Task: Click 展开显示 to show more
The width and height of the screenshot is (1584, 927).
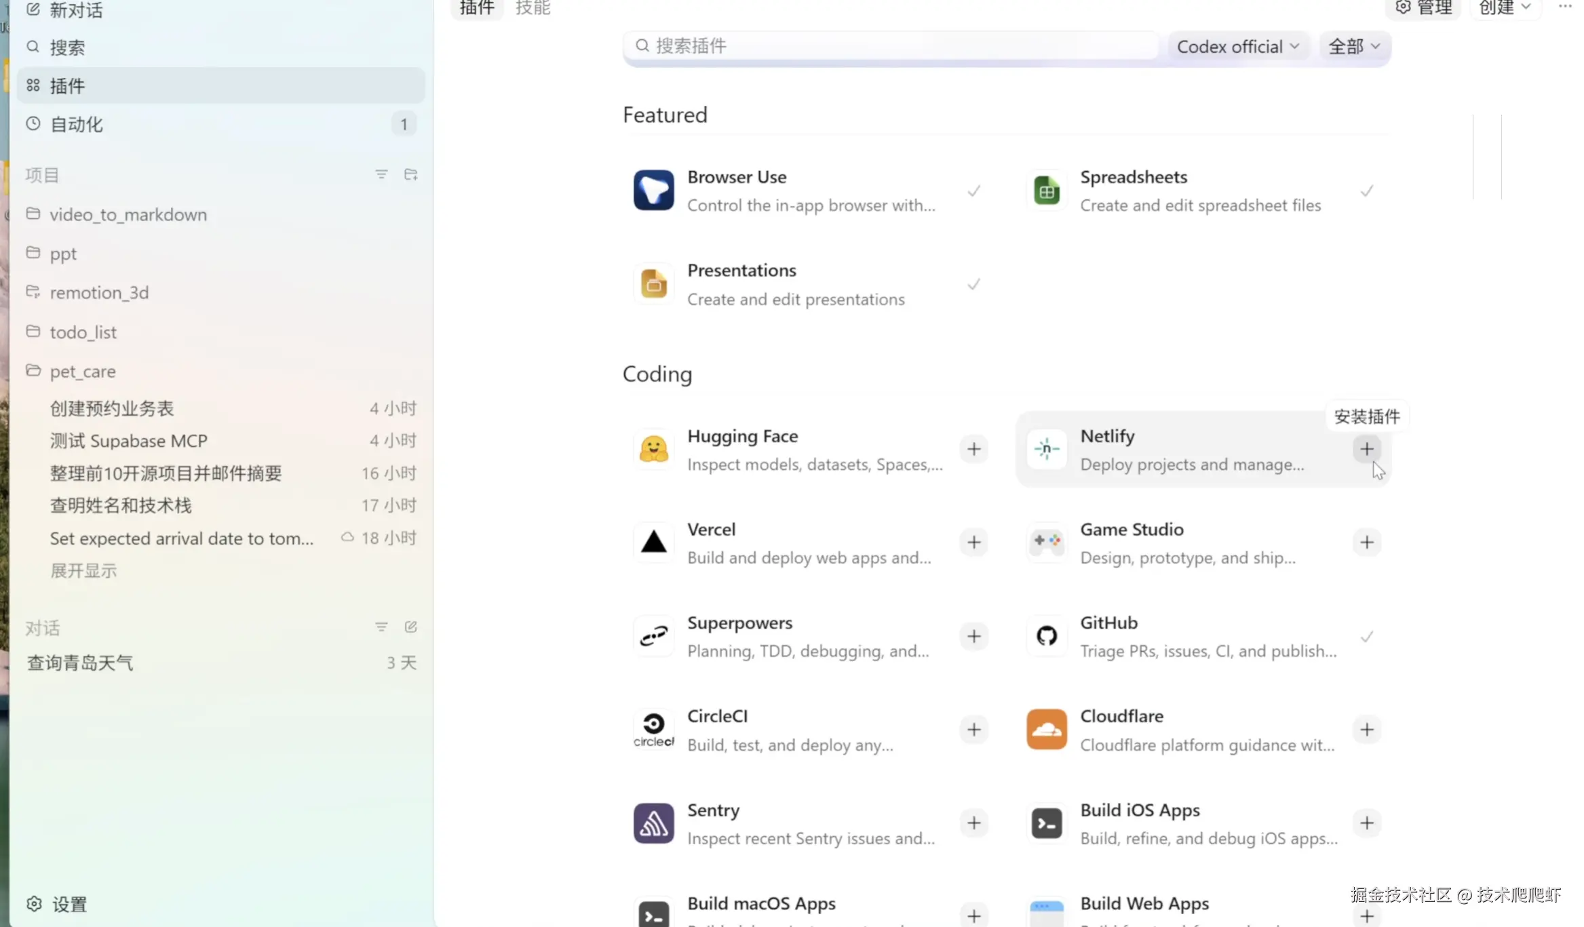Action: click(x=83, y=571)
